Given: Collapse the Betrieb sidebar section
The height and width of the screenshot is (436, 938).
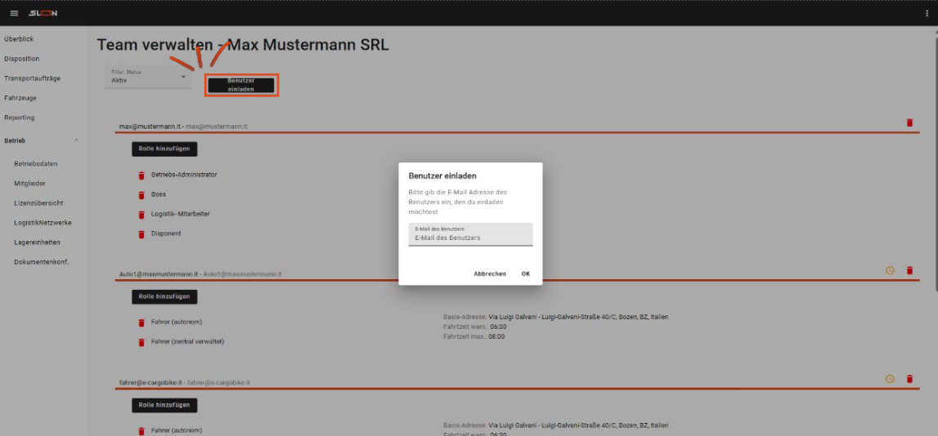Looking at the screenshot, I should click(76, 140).
